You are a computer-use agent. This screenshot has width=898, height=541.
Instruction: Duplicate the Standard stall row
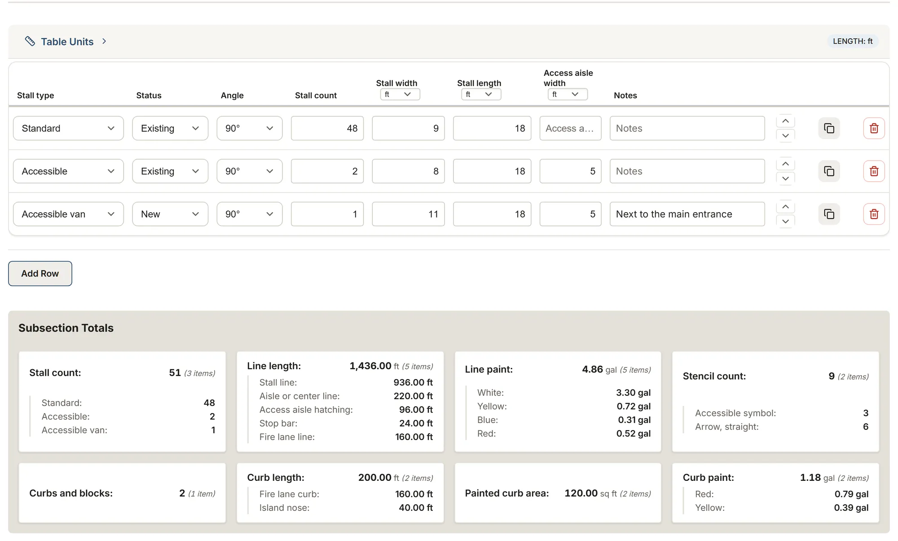[x=829, y=128]
